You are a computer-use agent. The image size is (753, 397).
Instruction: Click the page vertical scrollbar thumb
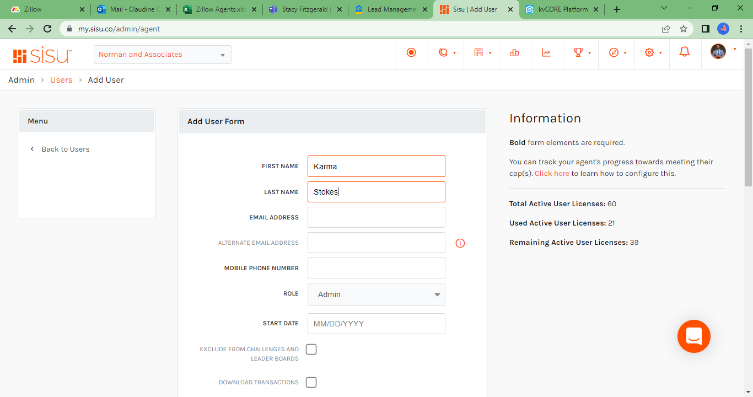pos(748,117)
